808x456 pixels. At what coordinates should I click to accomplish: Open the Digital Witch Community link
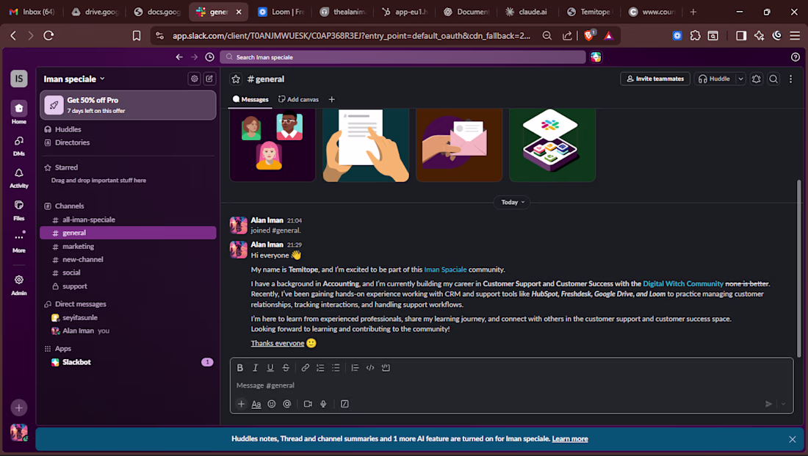[683, 284]
